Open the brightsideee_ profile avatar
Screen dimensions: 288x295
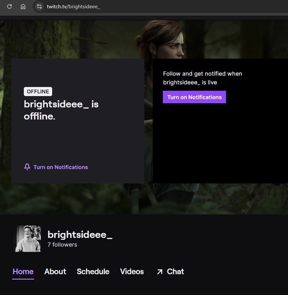(x=28, y=239)
